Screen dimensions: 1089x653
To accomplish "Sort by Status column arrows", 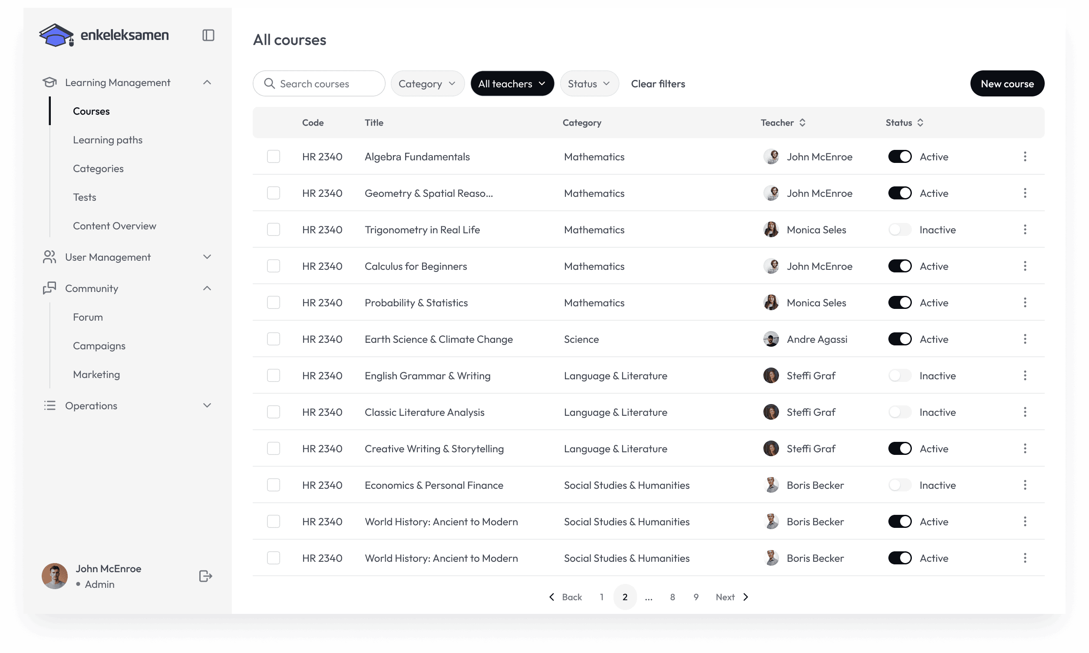I will click(920, 123).
